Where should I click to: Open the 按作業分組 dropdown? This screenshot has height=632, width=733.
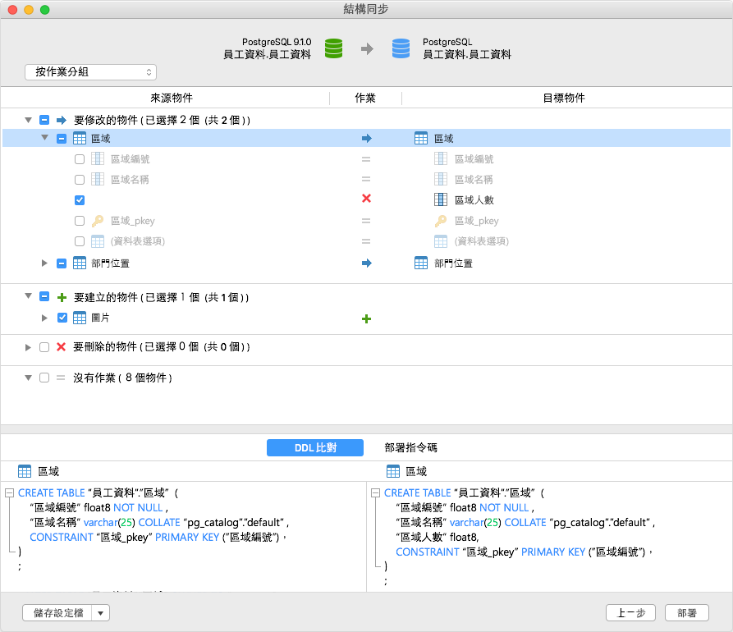point(90,71)
